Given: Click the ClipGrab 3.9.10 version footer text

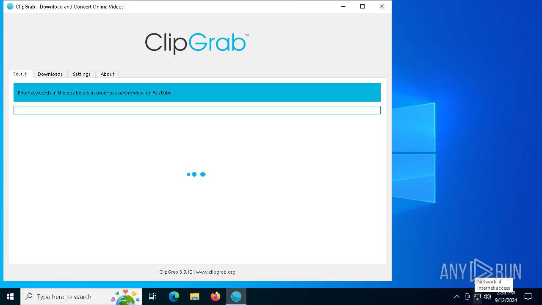Looking at the screenshot, I should pos(197,272).
